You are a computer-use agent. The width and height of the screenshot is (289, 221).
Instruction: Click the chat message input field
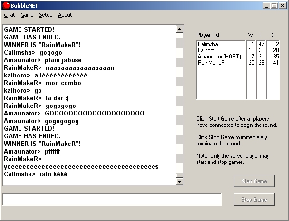tap(112, 200)
